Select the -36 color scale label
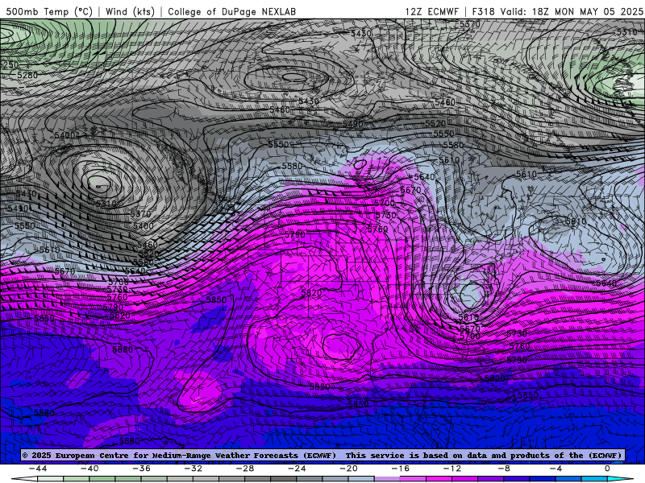645x483 pixels. [142, 469]
